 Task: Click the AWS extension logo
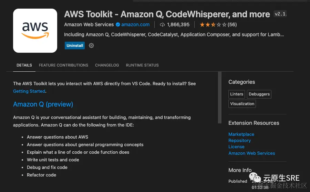pos(35,31)
